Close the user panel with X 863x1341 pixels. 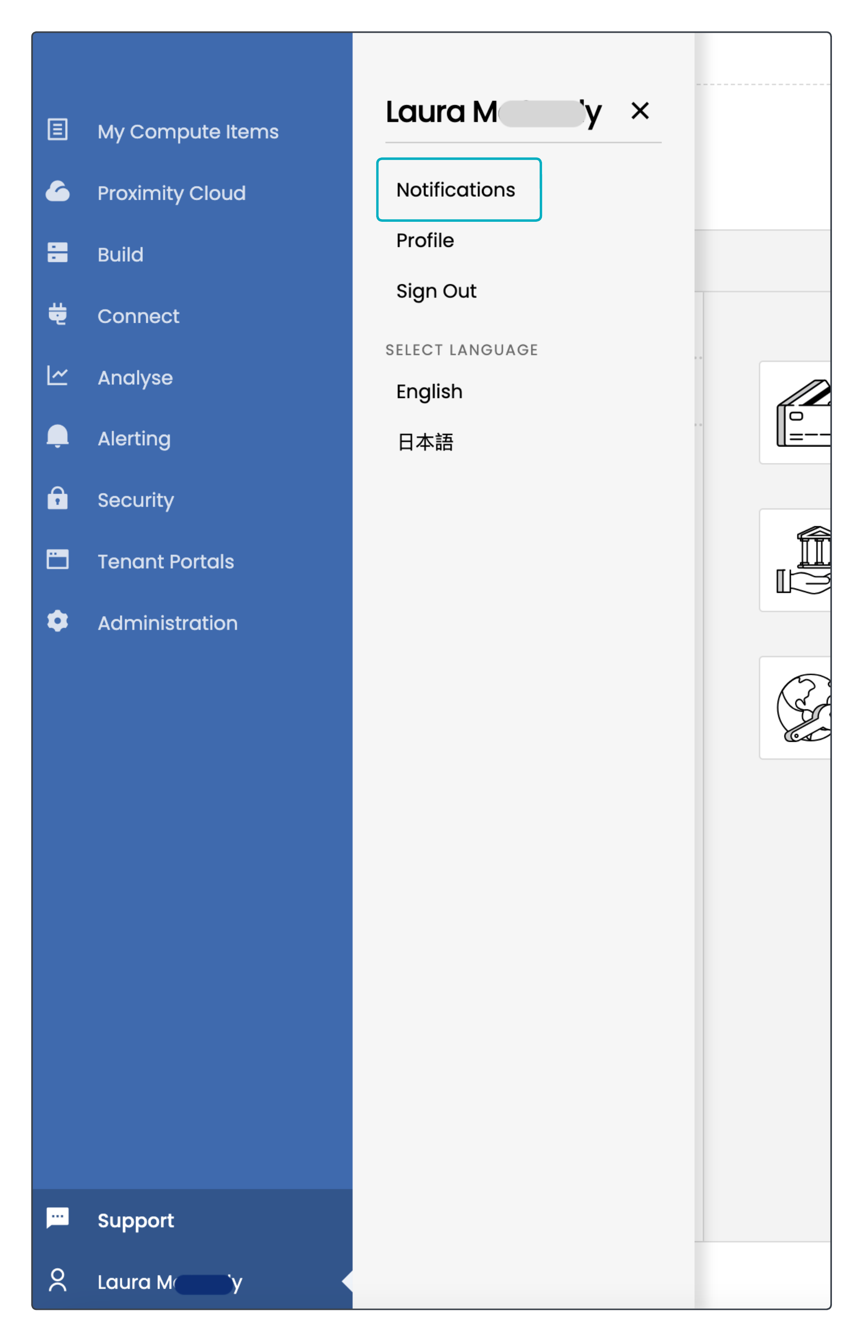(x=640, y=111)
